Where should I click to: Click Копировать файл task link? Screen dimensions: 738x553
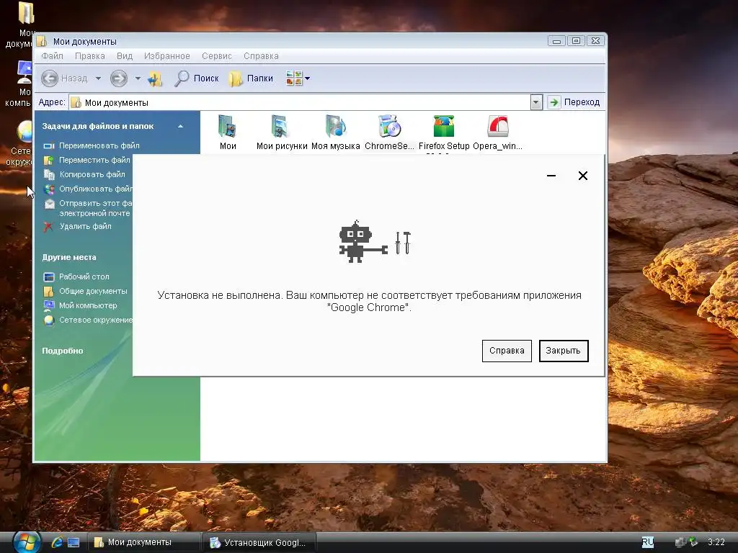point(92,174)
